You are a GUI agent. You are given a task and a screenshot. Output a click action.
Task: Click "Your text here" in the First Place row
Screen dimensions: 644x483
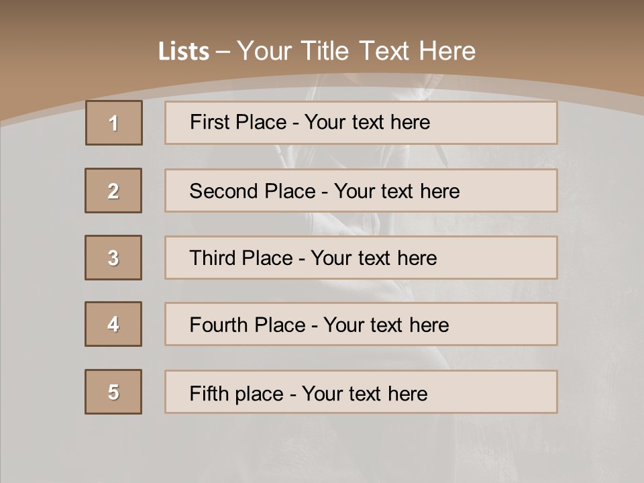[x=367, y=122]
